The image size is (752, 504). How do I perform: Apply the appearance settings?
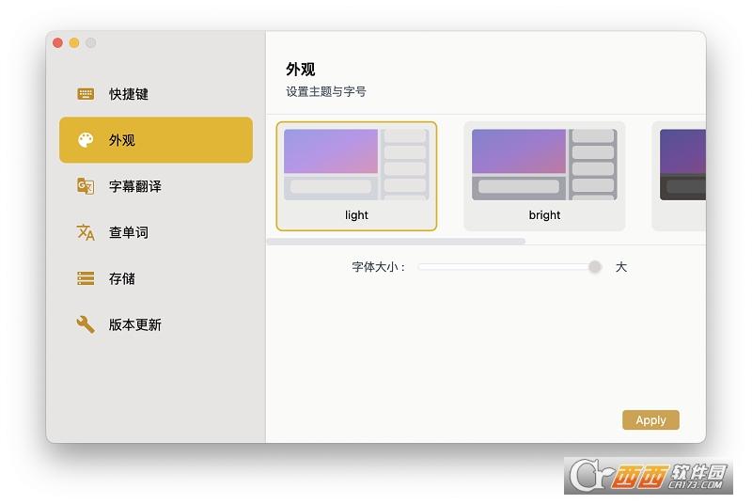click(650, 420)
